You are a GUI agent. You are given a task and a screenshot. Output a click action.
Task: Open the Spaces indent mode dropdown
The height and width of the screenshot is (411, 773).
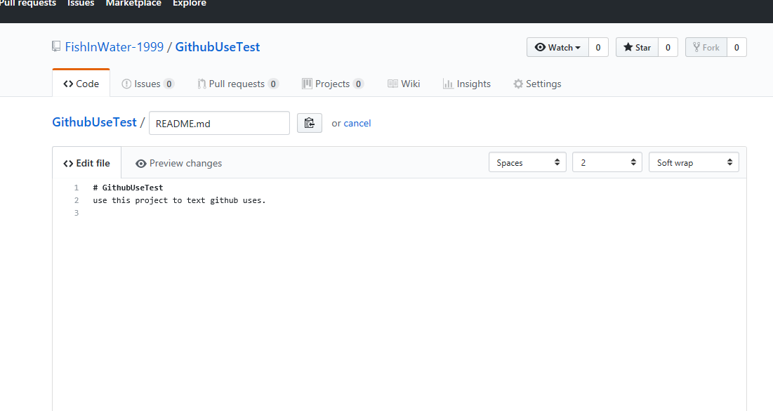click(527, 162)
